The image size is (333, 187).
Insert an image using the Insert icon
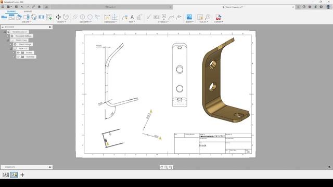[x=189, y=17]
